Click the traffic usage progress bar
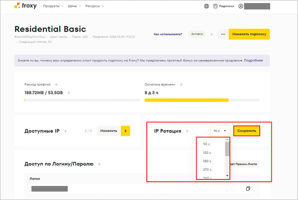The width and height of the screenshot is (298, 200). pos(82,100)
